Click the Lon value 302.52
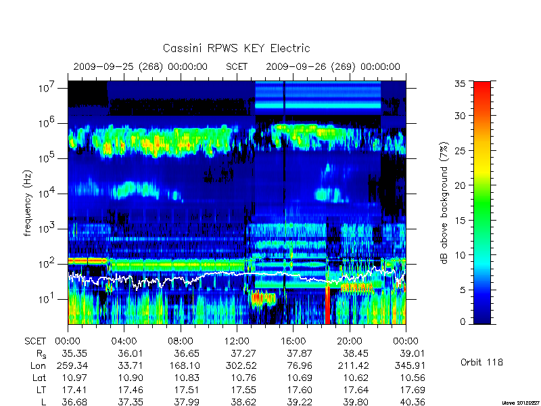541x406 pixels. click(x=241, y=365)
